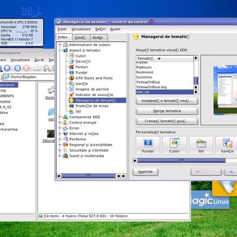
Task: Click tree panel horizontal scrollbar
Action: (88, 176)
